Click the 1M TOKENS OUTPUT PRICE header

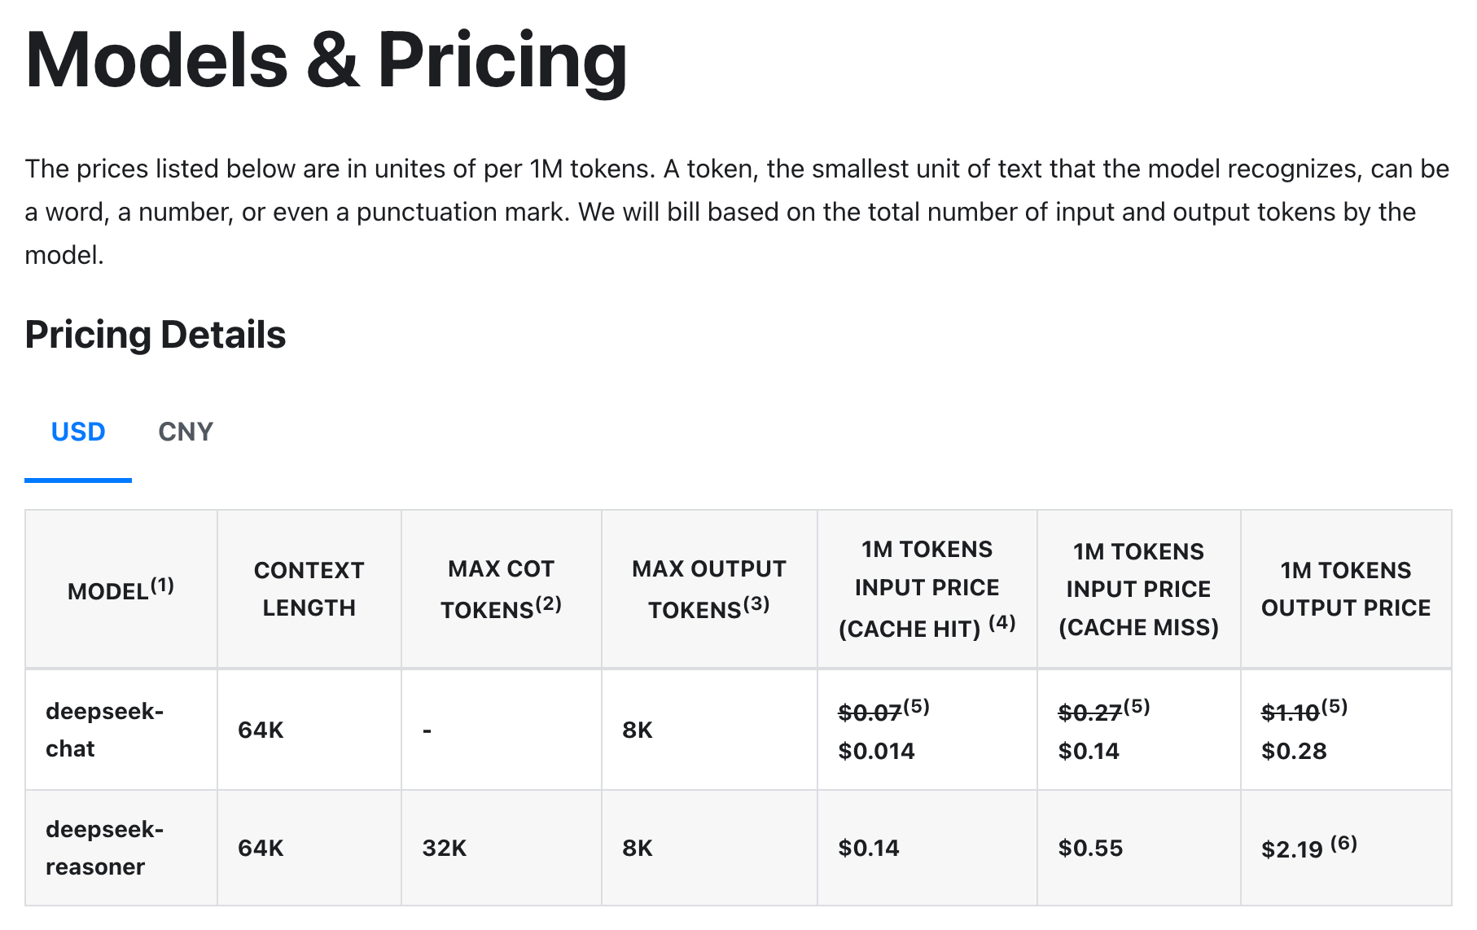1345,589
